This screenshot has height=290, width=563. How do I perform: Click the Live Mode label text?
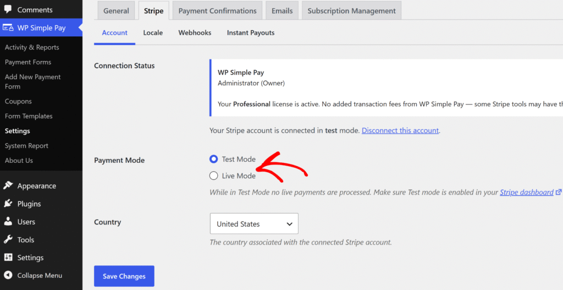pos(239,176)
